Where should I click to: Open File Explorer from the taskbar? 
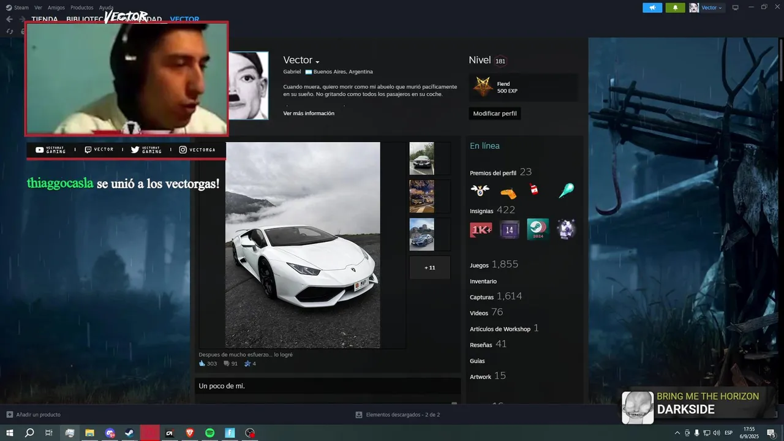point(89,433)
